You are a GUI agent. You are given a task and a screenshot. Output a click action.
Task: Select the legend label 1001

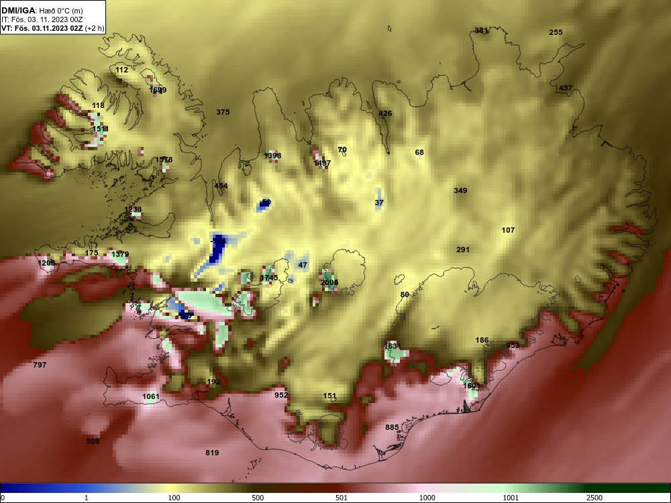point(511,498)
